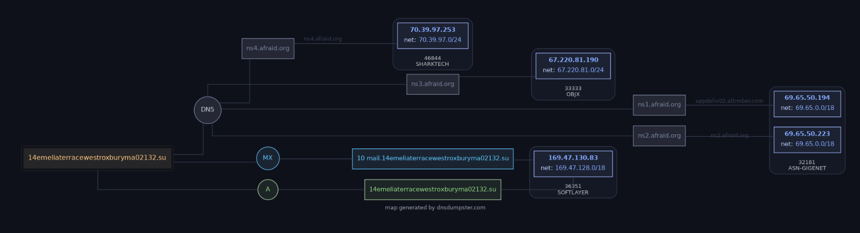Select the ns4.afraid.org nameserver node
Screen dimensions: 860x233
(268, 49)
